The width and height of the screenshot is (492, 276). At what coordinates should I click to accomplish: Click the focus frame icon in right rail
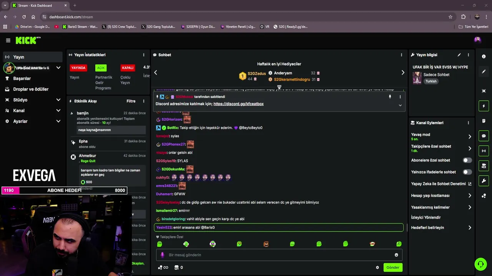point(484,91)
